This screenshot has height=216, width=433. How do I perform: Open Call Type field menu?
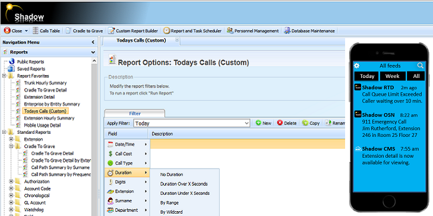tap(127, 163)
